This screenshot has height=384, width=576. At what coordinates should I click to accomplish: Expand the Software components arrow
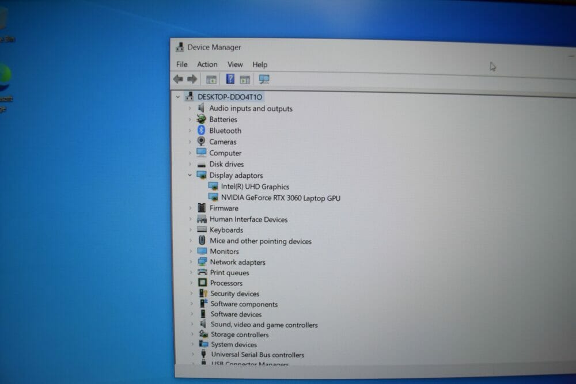click(191, 303)
